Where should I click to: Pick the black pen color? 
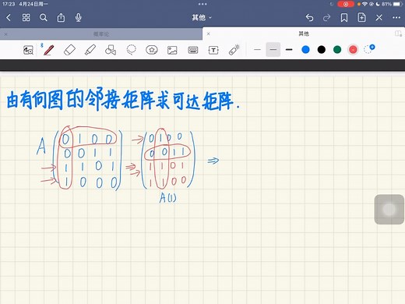(322, 49)
